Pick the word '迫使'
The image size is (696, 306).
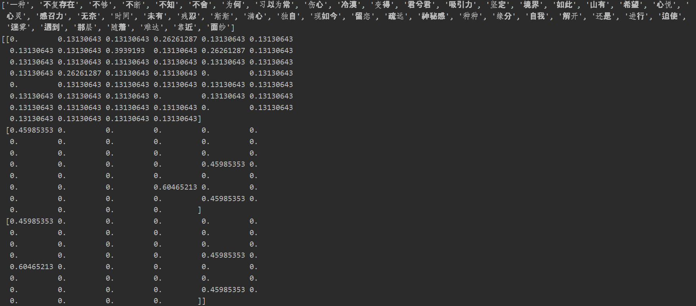coord(670,16)
